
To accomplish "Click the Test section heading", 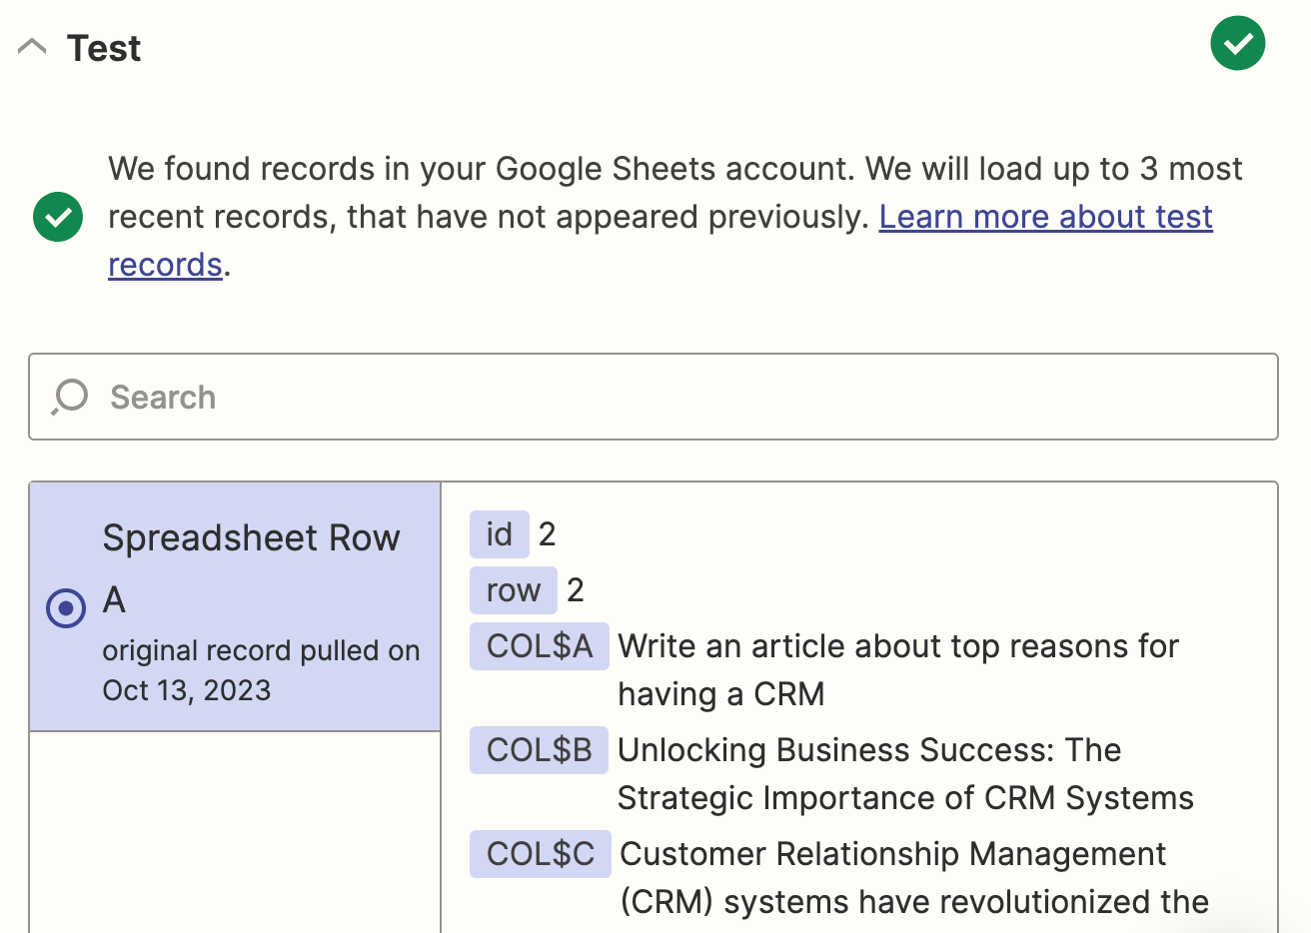I will tap(104, 48).
